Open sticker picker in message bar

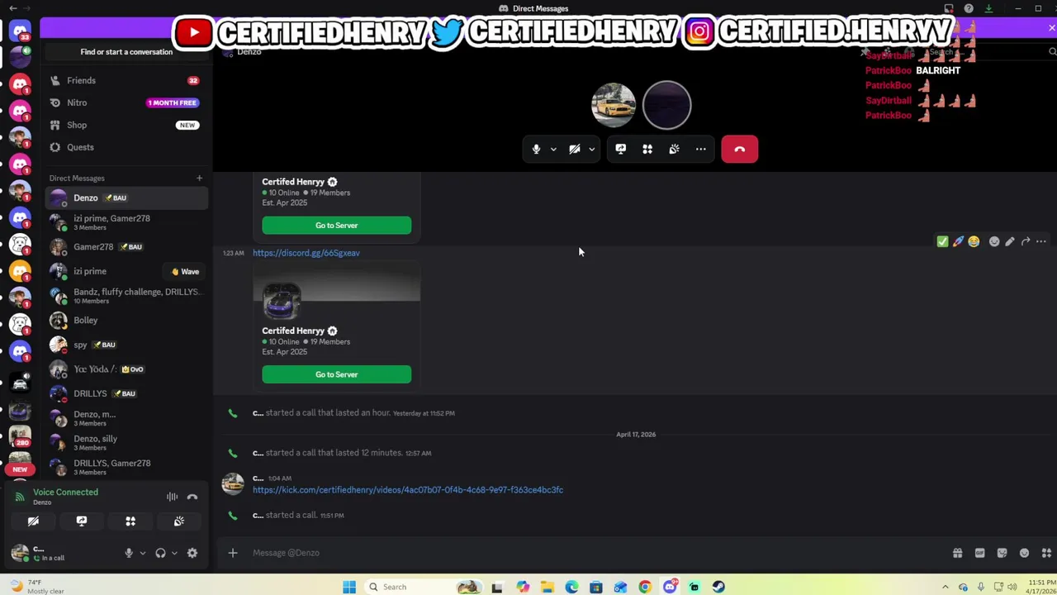click(1002, 553)
